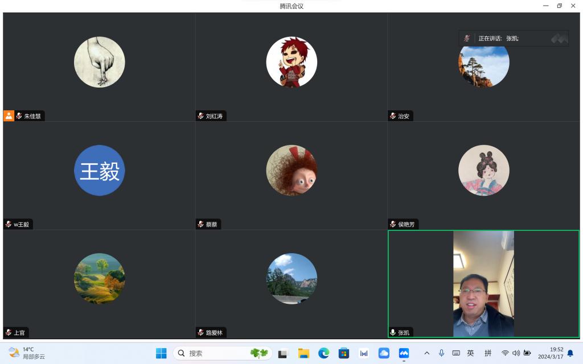Expand the hidden system tray icons chevron
This screenshot has width=583, height=364.
[427, 353]
